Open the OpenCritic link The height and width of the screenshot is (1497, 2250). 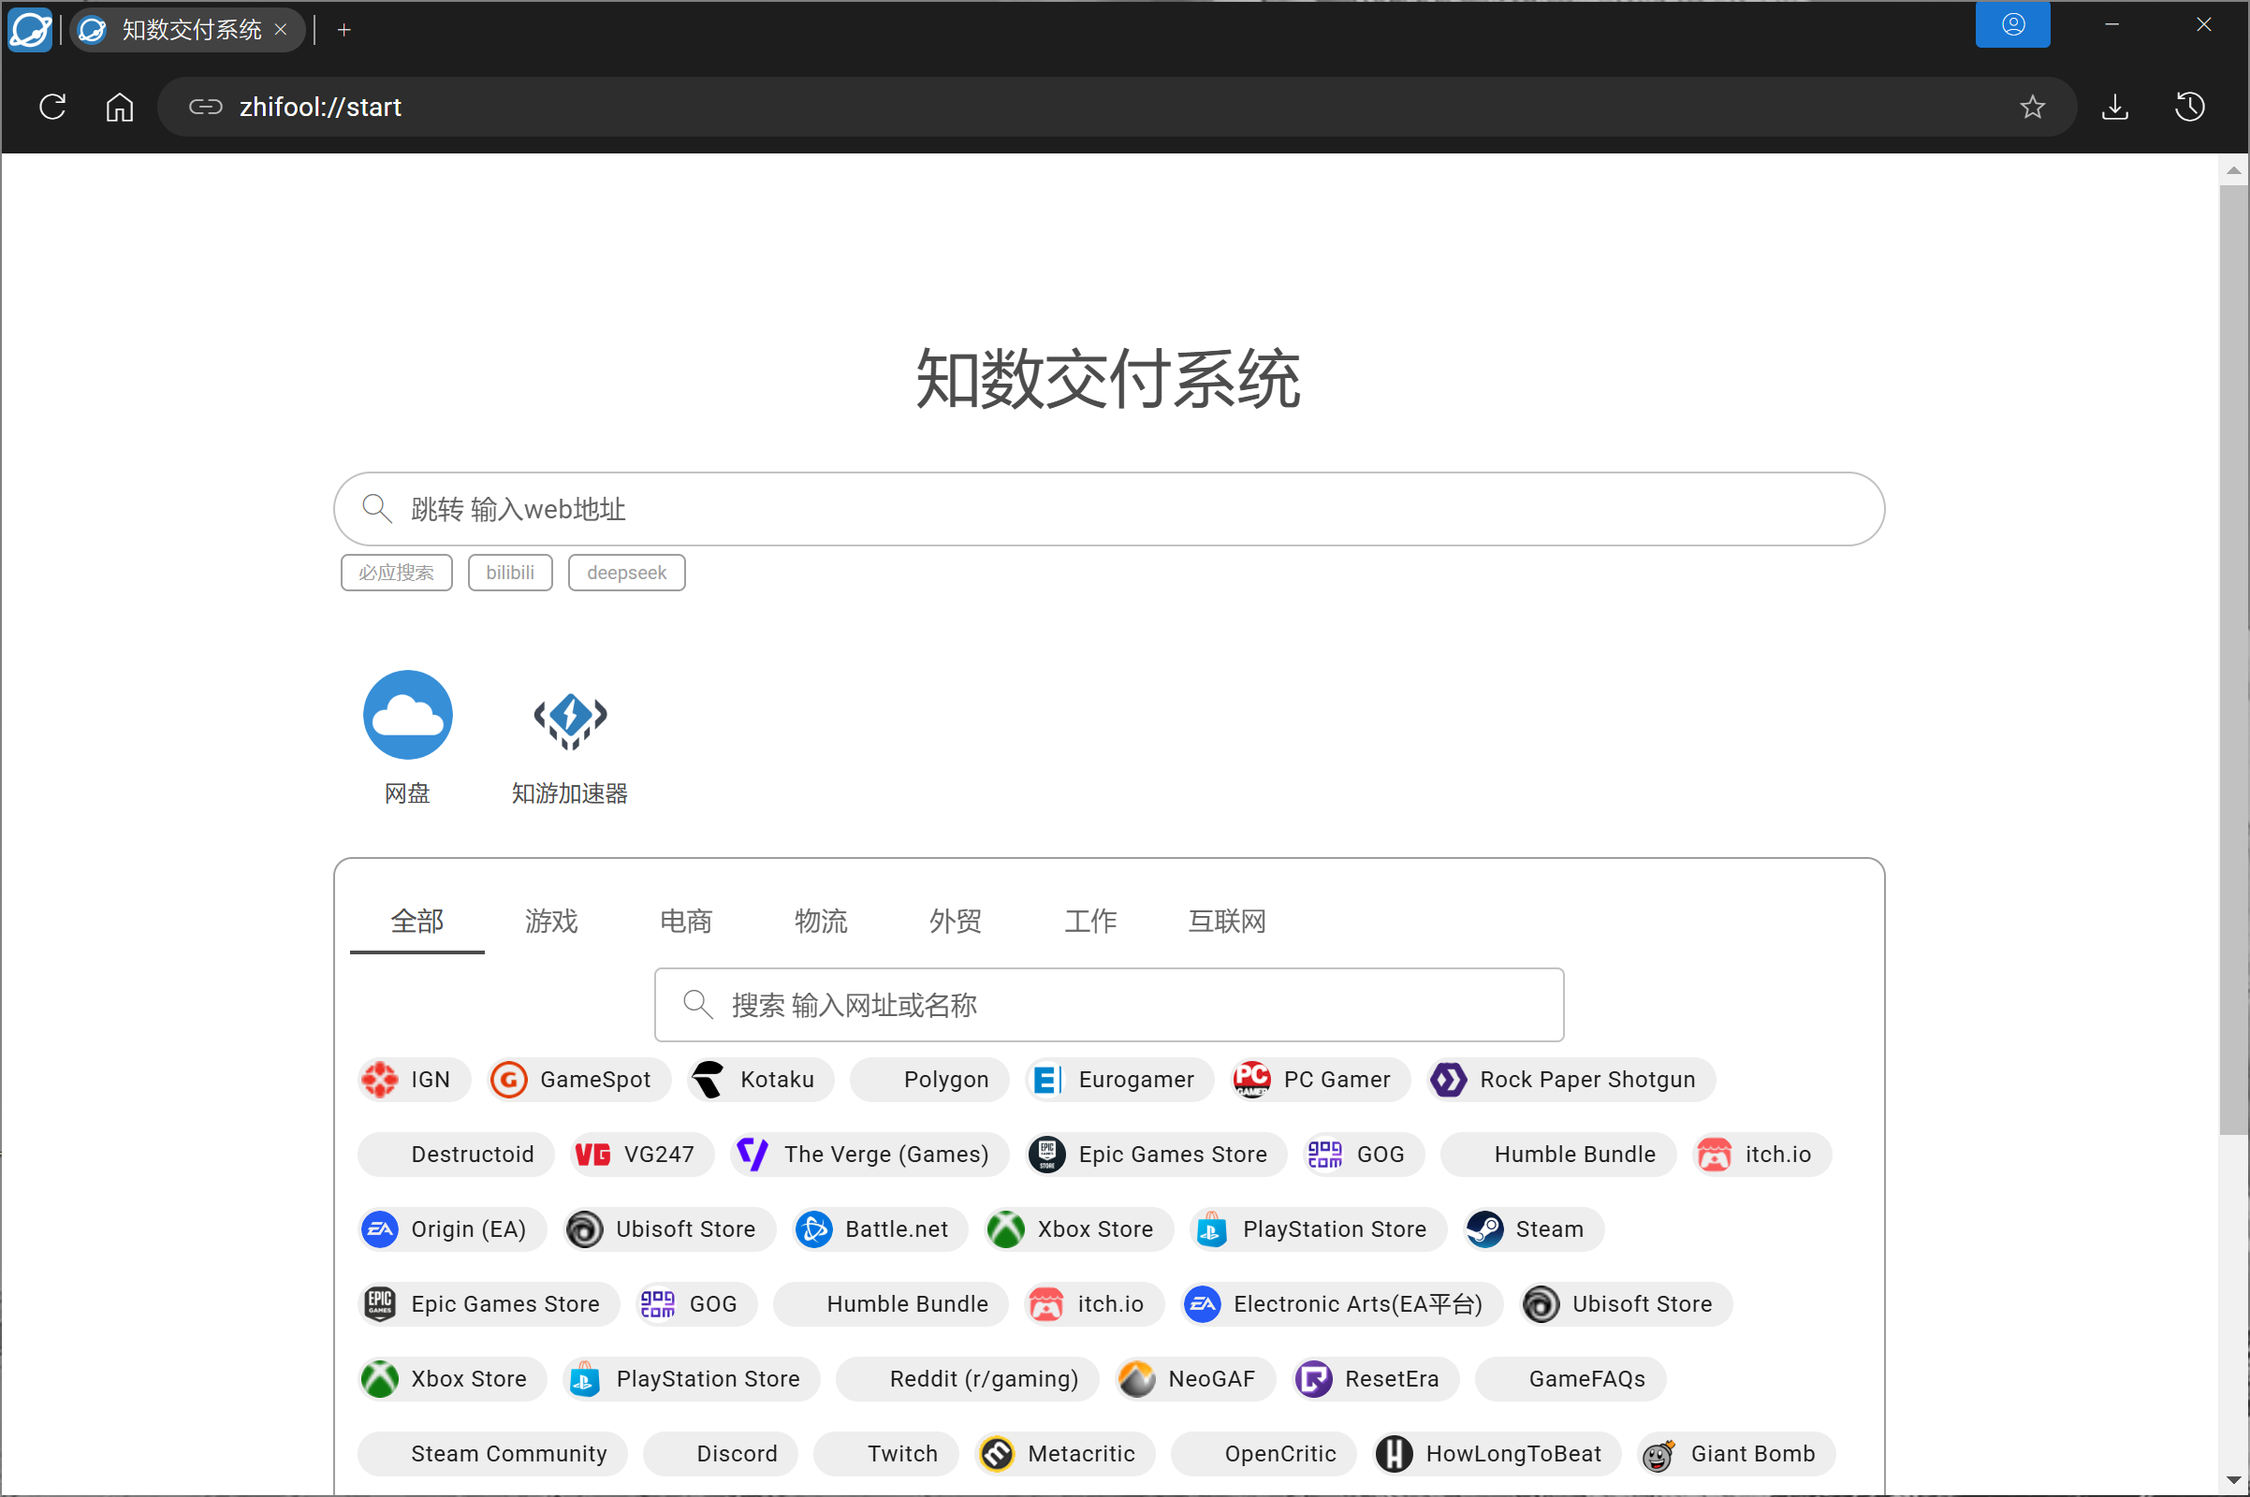(1264, 1454)
